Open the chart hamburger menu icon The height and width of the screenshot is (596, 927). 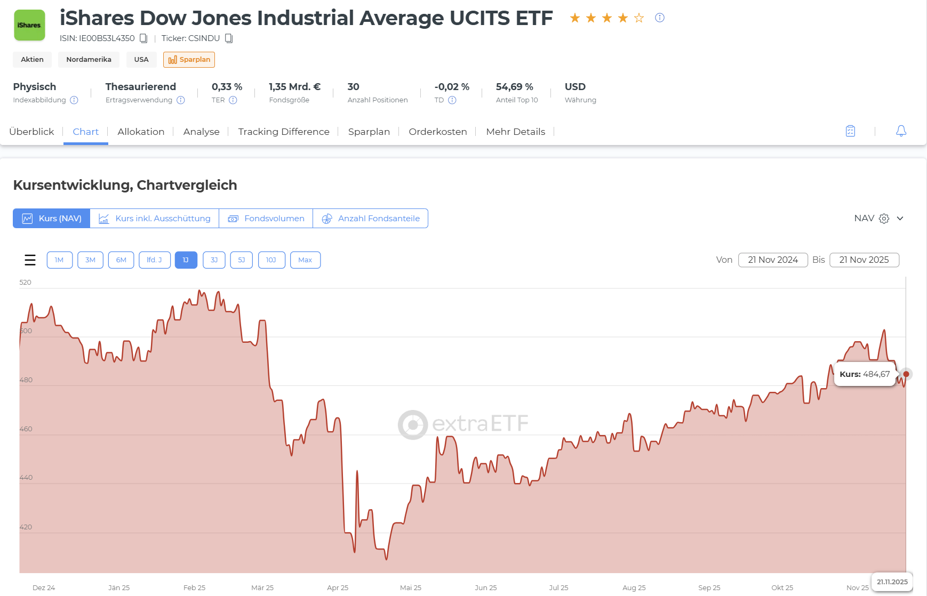coord(30,260)
